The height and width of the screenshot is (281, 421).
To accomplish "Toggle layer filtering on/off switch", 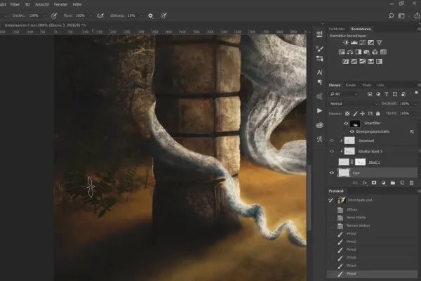I will (x=416, y=93).
